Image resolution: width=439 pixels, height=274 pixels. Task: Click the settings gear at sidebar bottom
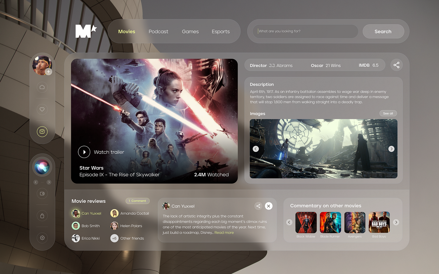42,238
